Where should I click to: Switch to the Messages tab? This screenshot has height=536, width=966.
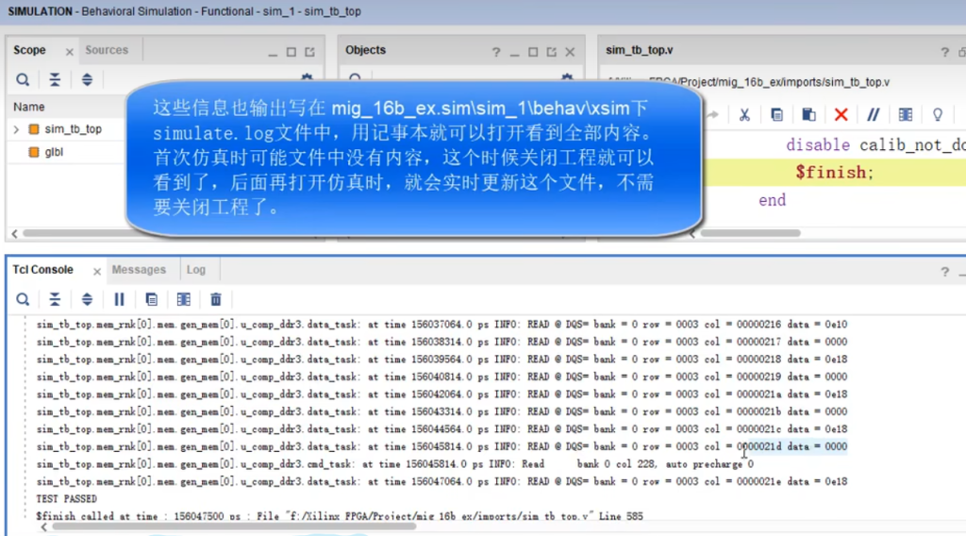click(x=139, y=270)
